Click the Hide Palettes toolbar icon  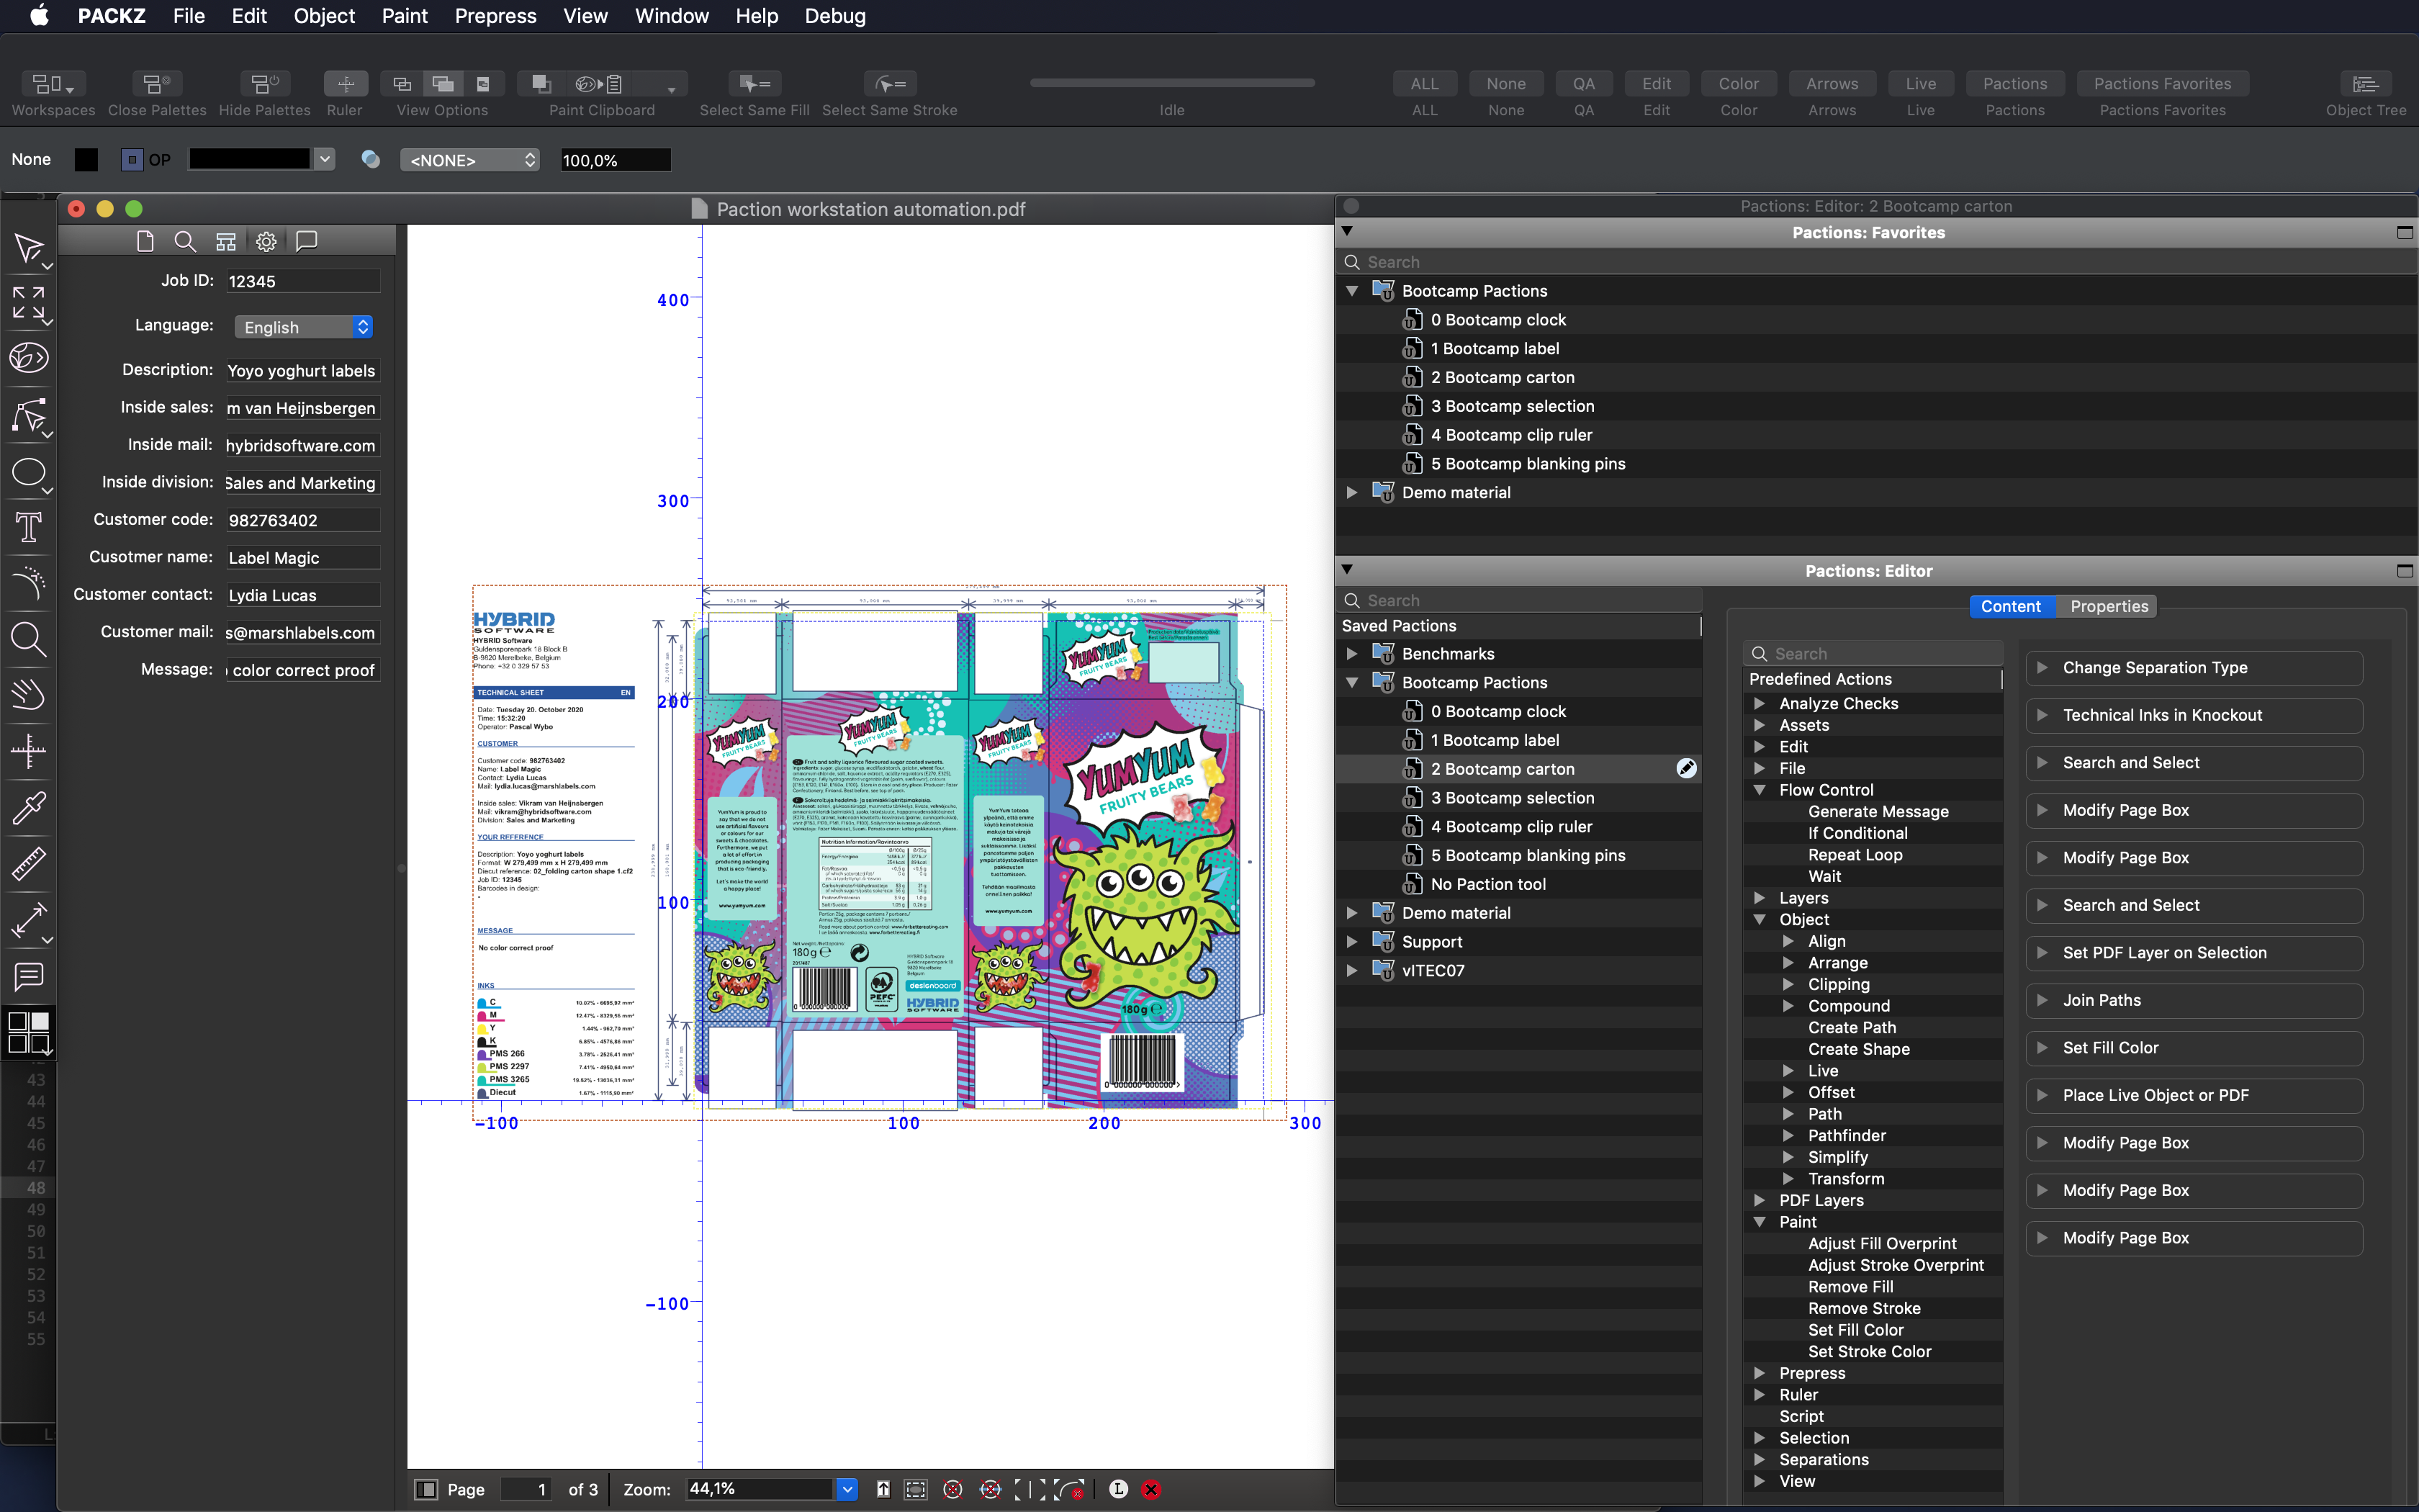(x=264, y=84)
